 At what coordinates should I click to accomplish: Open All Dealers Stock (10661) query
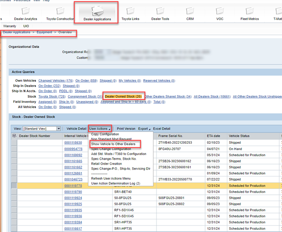pos(212,96)
